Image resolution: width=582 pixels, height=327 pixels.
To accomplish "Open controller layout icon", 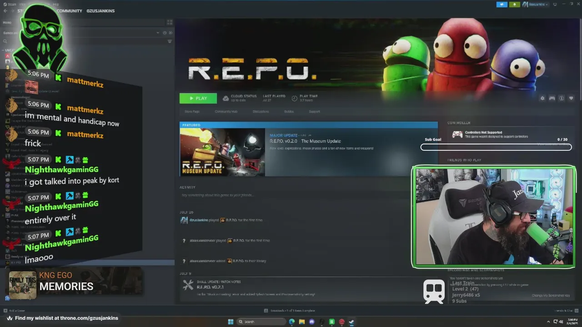I will click(x=552, y=98).
